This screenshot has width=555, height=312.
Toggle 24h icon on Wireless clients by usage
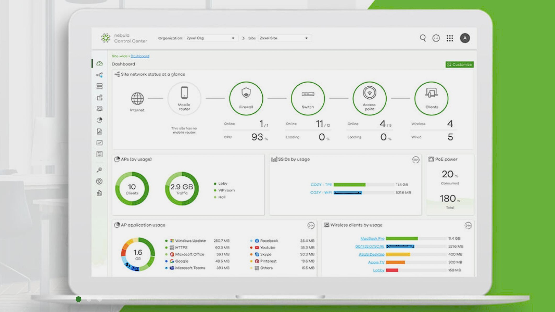point(468,225)
